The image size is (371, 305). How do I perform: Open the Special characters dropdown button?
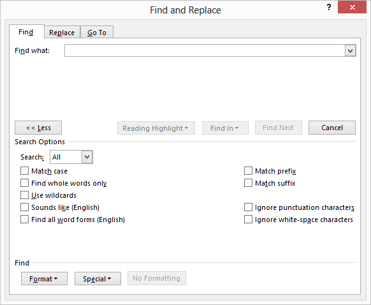click(98, 278)
